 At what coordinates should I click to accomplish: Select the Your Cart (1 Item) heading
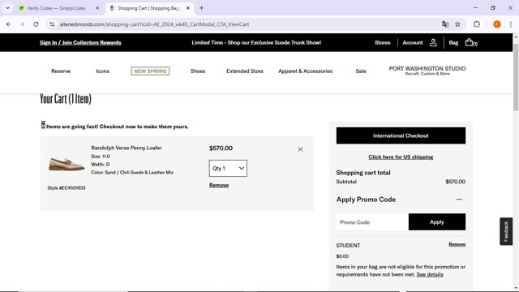66,99
